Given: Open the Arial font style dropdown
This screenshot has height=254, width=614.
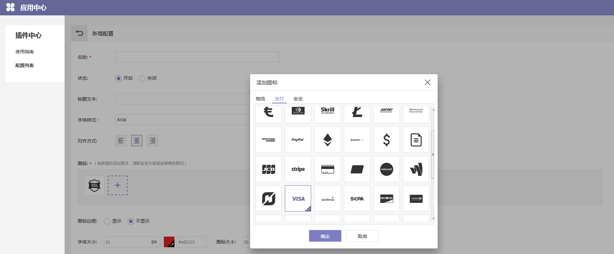Looking at the screenshot, I should pyautogui.click(x=183, y=120).
